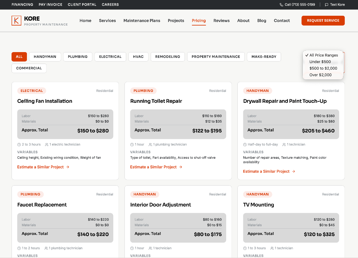Open the Blog nav item
Viewport: 358px width, 258px height.
262,21
